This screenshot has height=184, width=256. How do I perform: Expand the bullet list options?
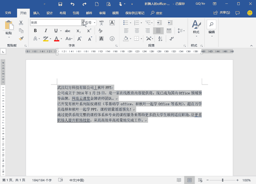pos(131,23)
